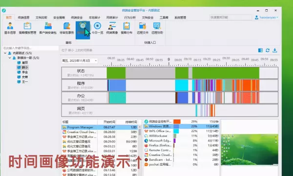Click the desktop screenshot thumbnail
Image resolution: width=293 pixels, height=176 pixels.
click(x=250, y=150)
